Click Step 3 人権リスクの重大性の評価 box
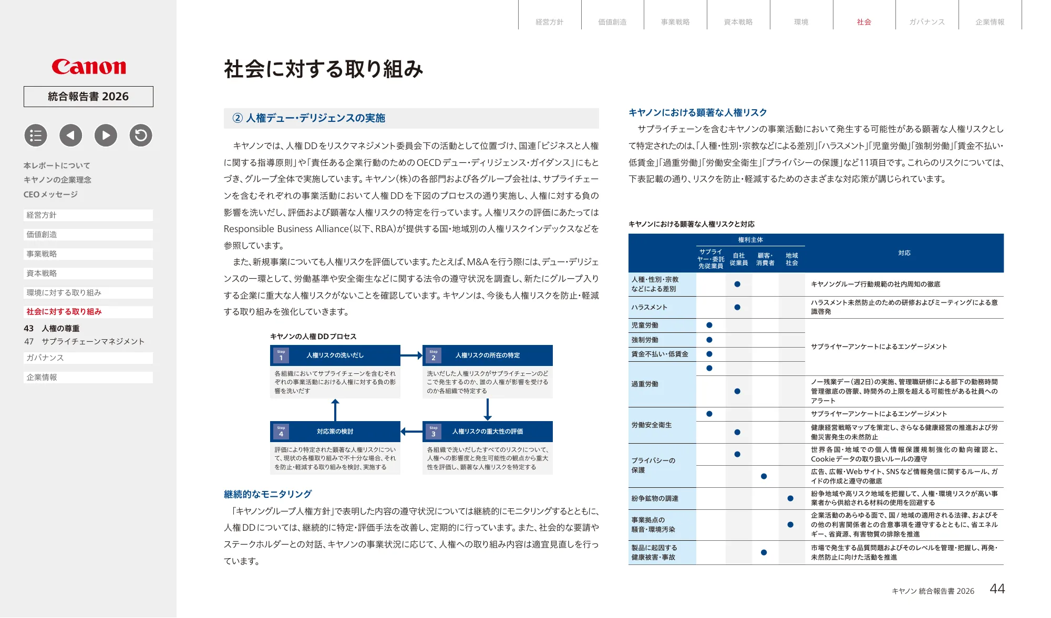Viewport: 1051px width, 618px height. tap(488, 432)
